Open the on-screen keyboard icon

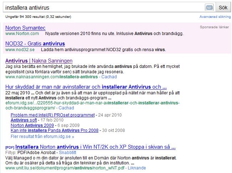(x=209, y=7)
